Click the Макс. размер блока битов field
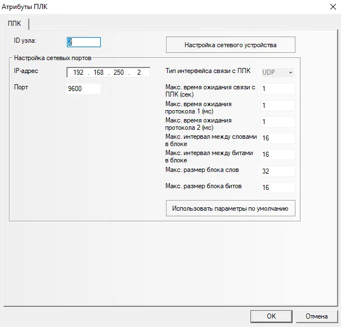This screenshot has width=341, height=327. [278, 188]
